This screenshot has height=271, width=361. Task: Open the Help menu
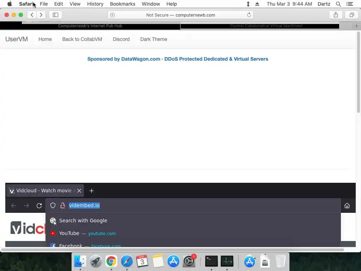pyautogui.click(x=172, y=4)
